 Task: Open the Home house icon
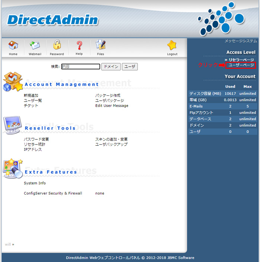(x=13, y=45)
